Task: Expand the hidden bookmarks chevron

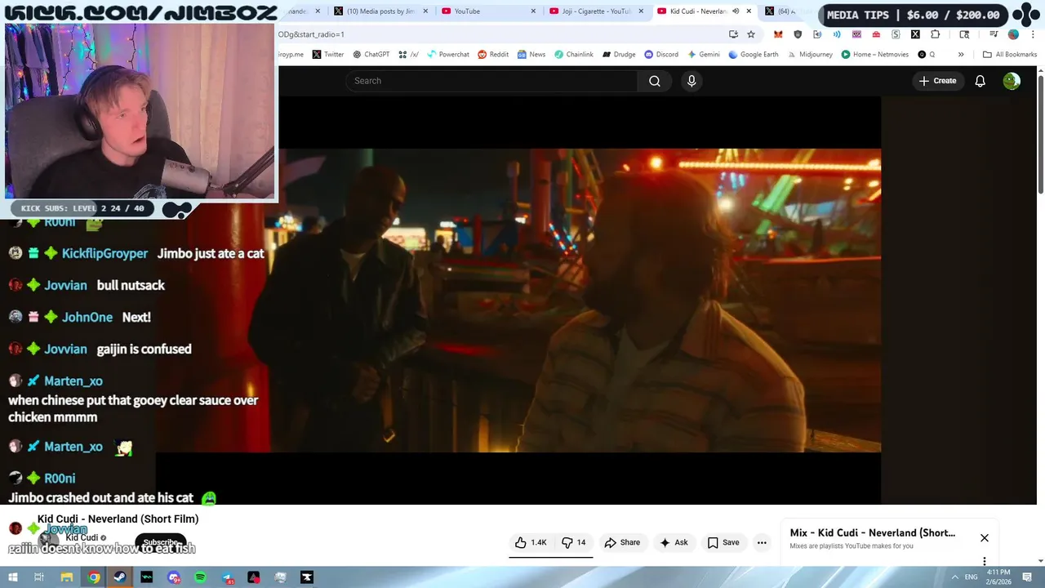Action: coord(961,55)
